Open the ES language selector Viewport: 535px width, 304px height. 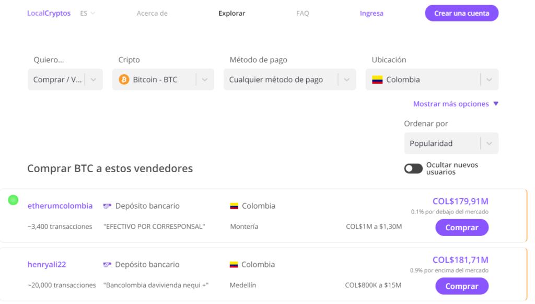87,13
